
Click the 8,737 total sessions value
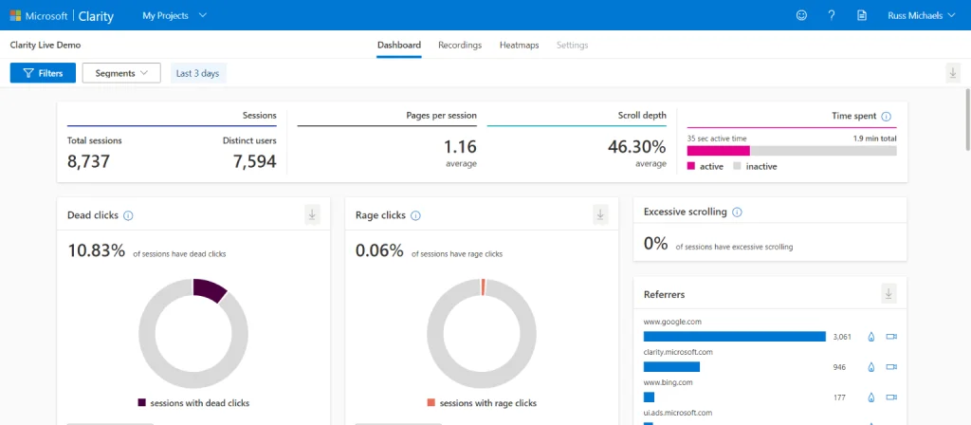88,161
